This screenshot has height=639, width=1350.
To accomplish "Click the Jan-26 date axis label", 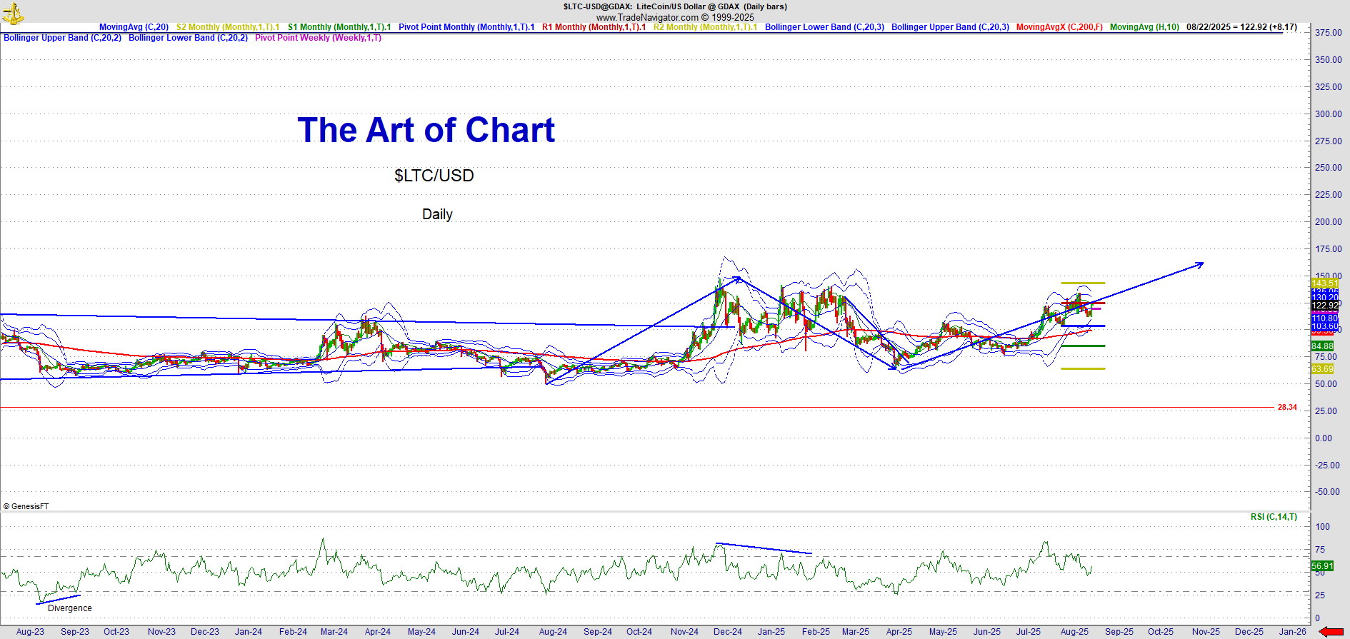I will coord(1293,632).
